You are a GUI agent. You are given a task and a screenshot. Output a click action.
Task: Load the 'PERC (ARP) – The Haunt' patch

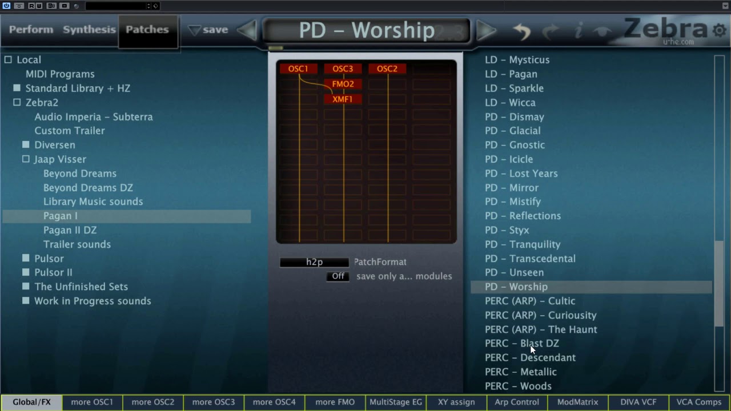point(541,329)
